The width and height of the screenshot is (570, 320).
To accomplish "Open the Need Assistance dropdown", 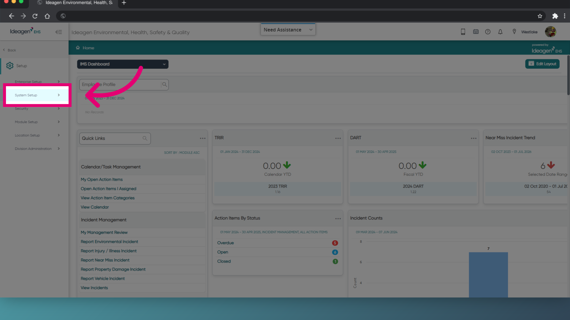I will tap(288, 30).
